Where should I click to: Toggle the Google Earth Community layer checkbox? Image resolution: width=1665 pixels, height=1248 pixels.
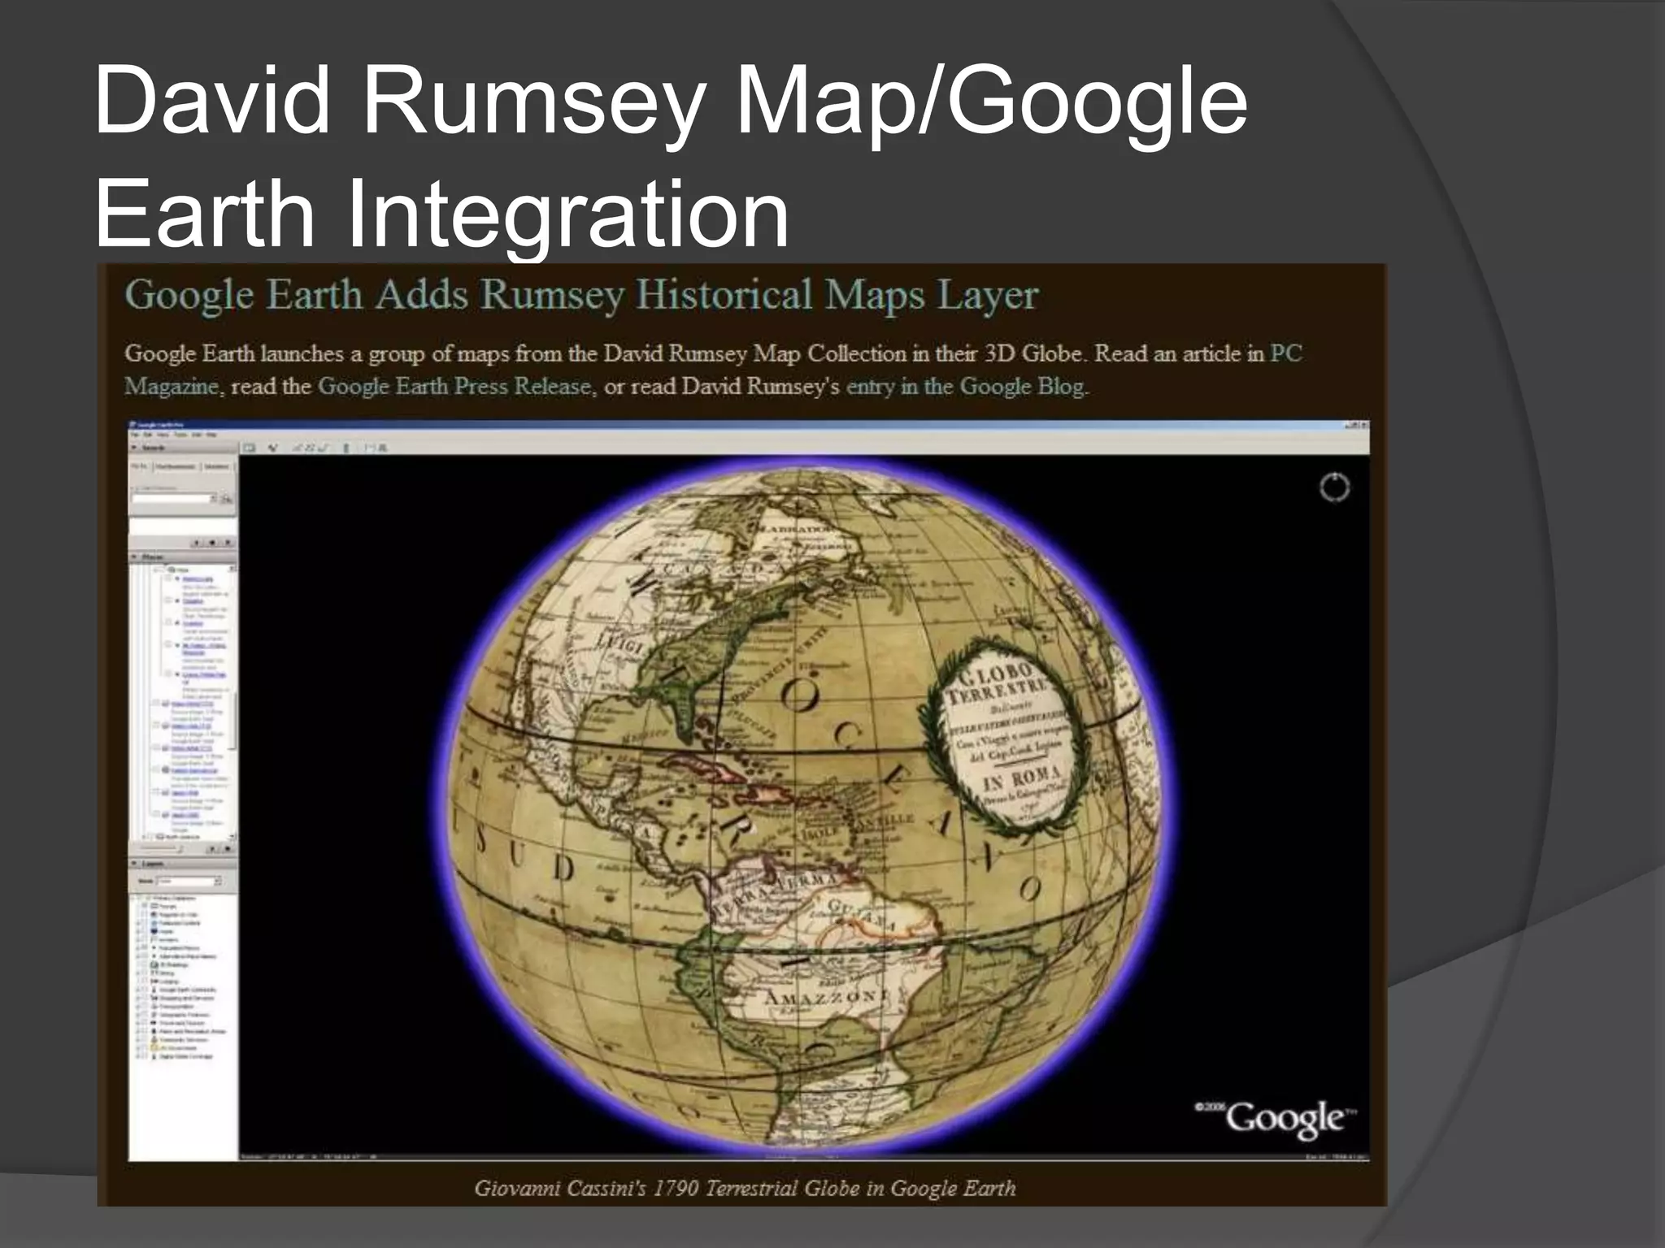[145, 990]
